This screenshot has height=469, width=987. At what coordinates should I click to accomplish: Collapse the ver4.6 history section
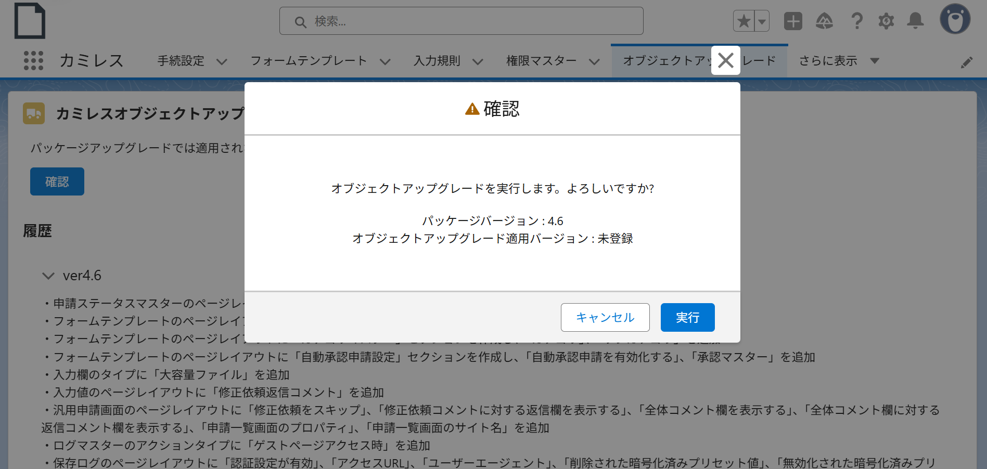(x=48, y=276)
